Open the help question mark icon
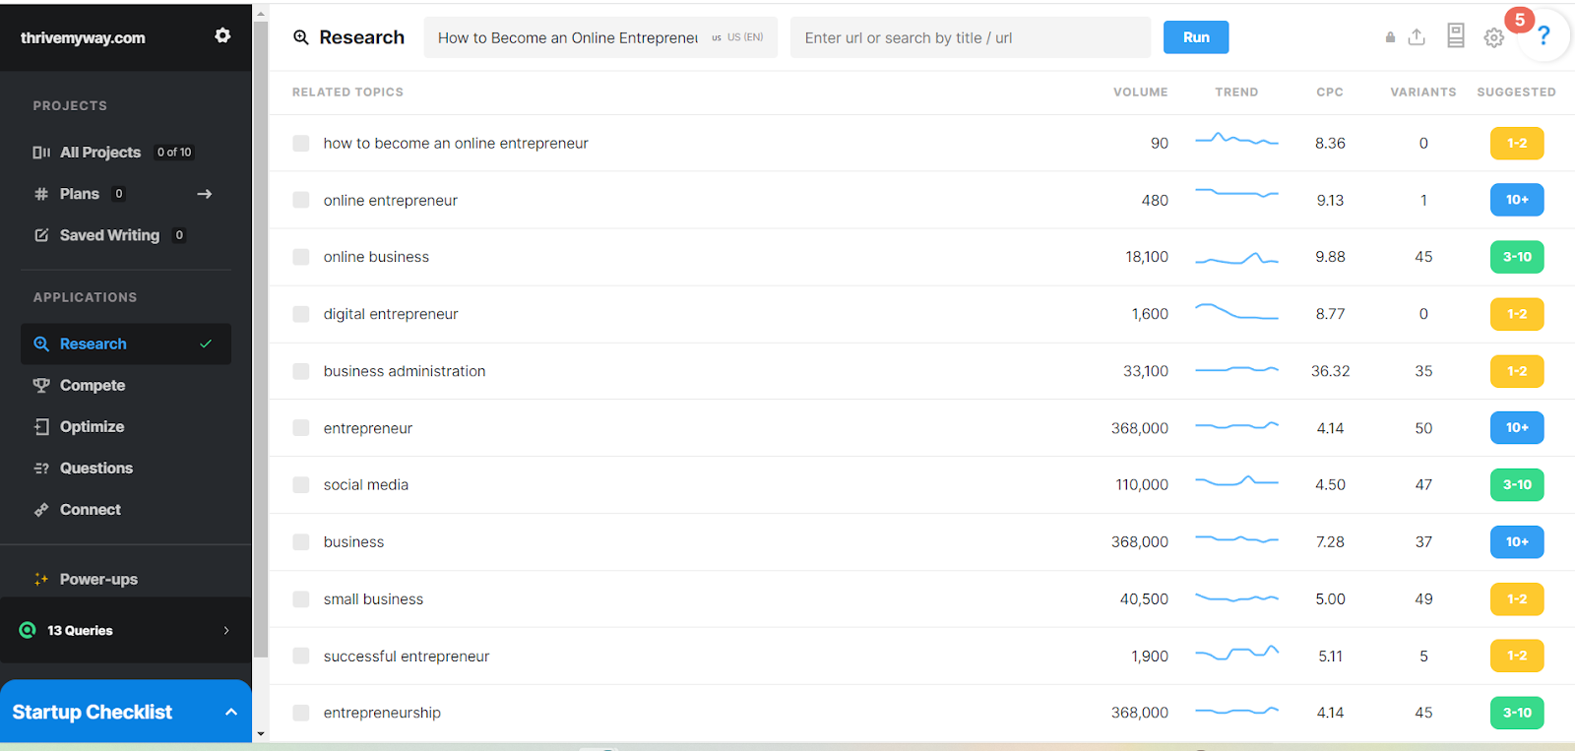Image resolution: width=1575 pixels, height=751 pixels. tap(1543, 36)
